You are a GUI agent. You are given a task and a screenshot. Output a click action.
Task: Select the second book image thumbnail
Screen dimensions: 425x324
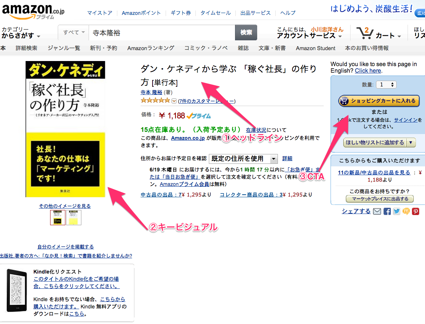coord(74,218)
